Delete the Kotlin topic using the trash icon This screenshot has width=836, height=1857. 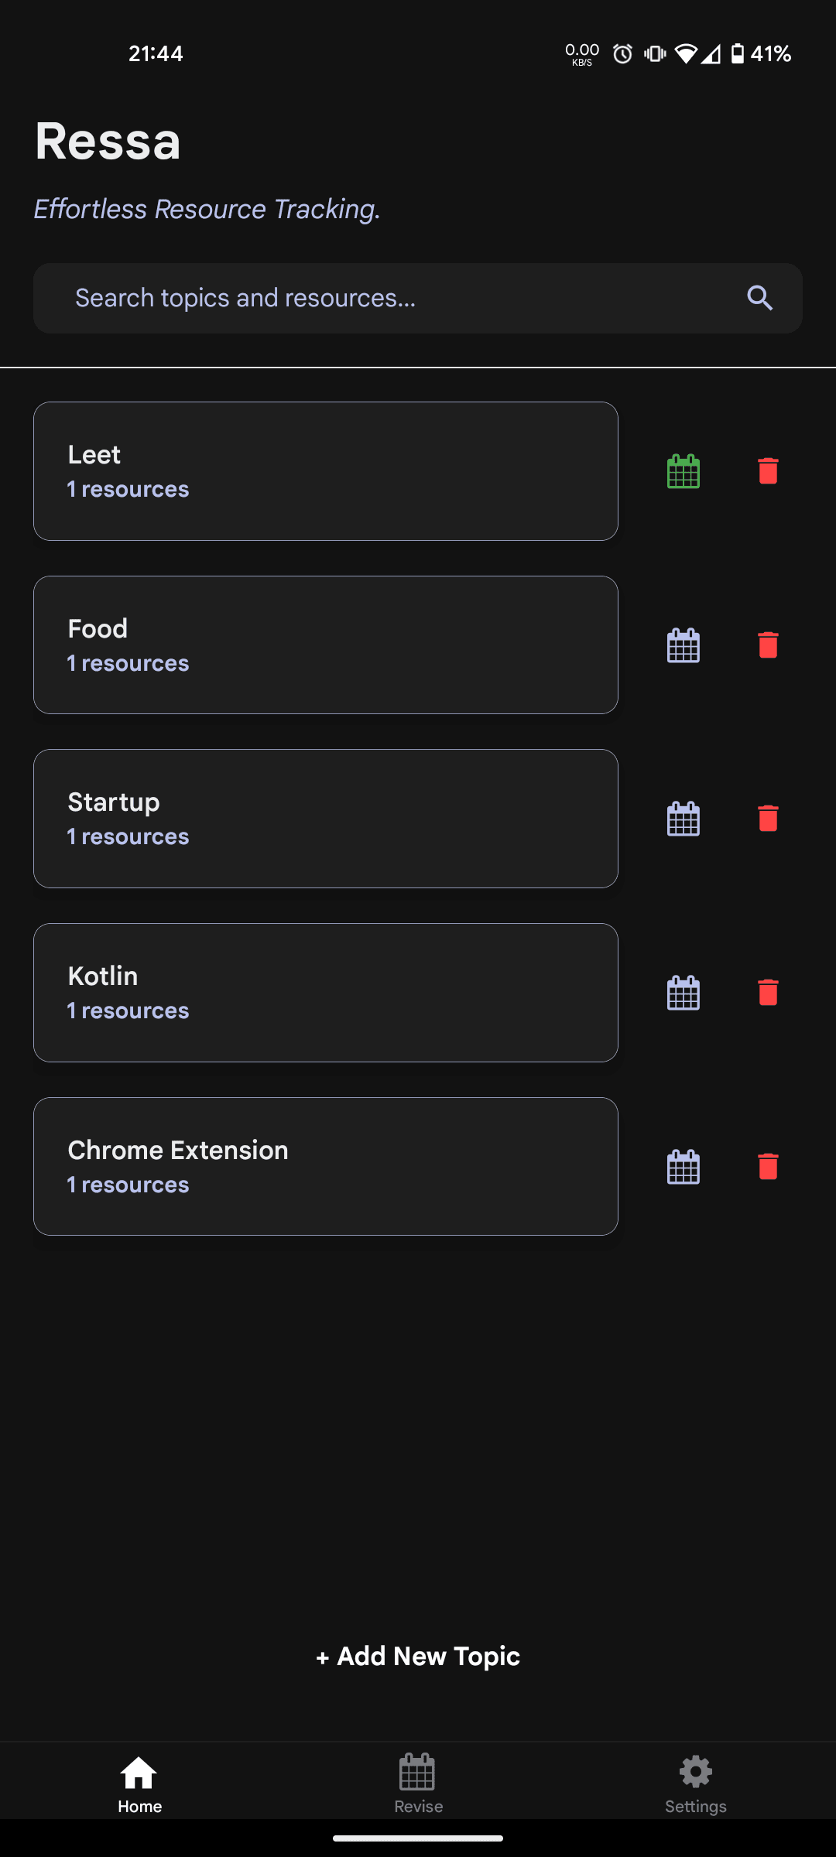(x=767, y=993)
